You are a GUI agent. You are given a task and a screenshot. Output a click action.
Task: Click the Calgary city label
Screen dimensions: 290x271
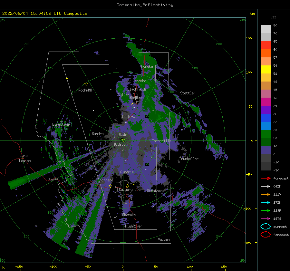coord(126,189)
